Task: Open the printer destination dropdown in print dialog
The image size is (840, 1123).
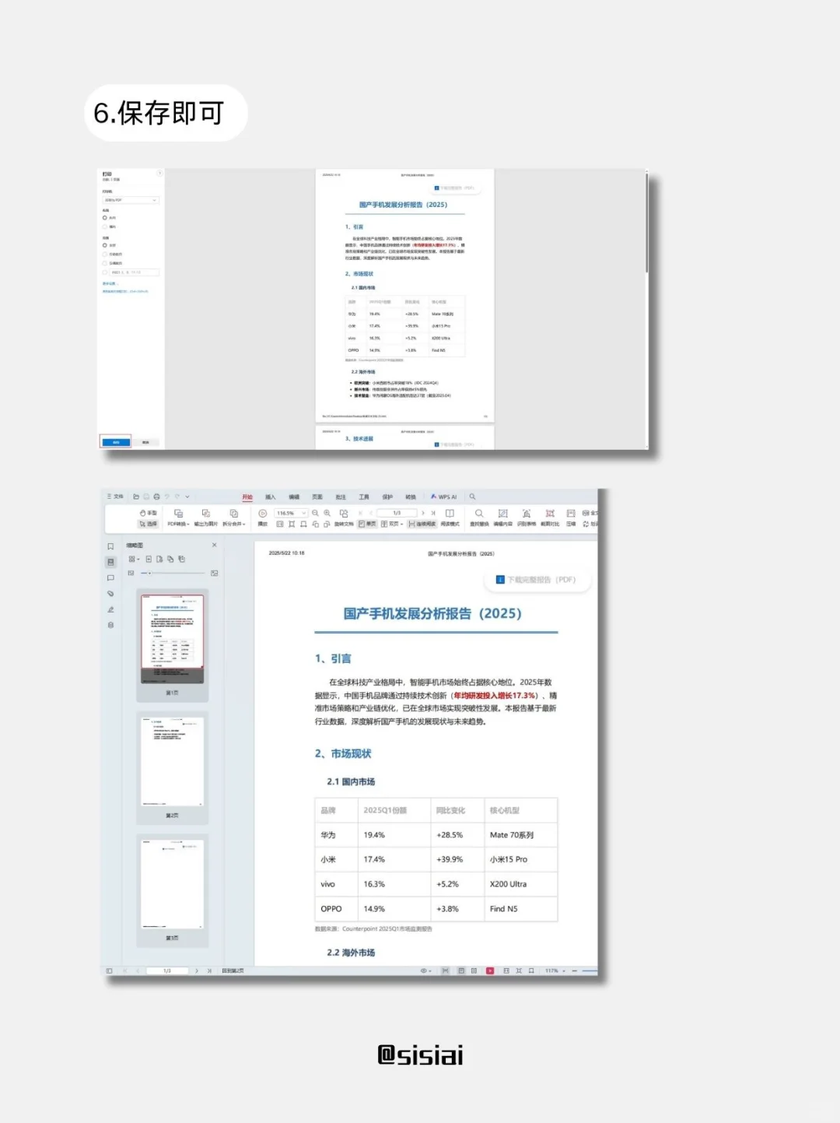Action: pos(131,200)
